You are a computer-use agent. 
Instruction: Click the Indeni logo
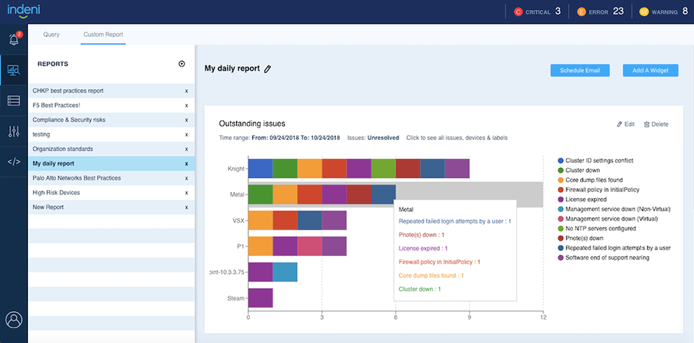point(24,11)
